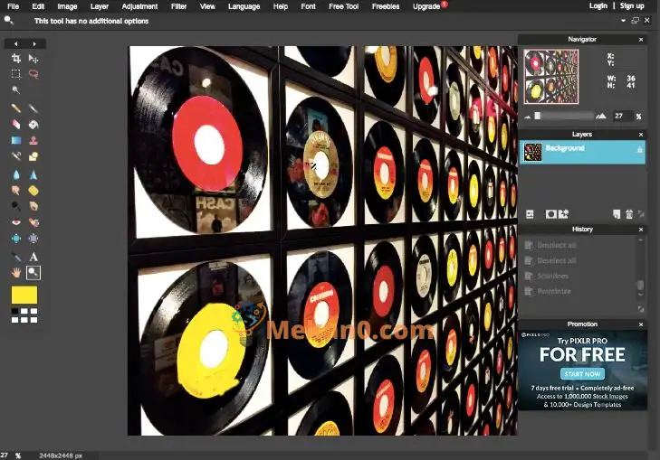Select the Sponge tool

(x=33, y=191)
